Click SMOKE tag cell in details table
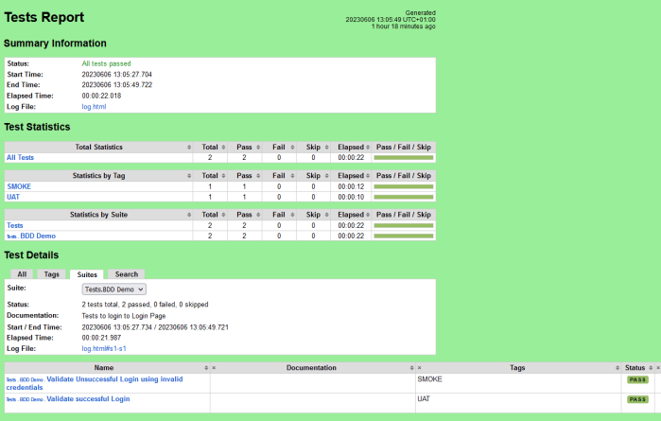The width and height of the screenshot is (661, 421). tap(429, 379)
